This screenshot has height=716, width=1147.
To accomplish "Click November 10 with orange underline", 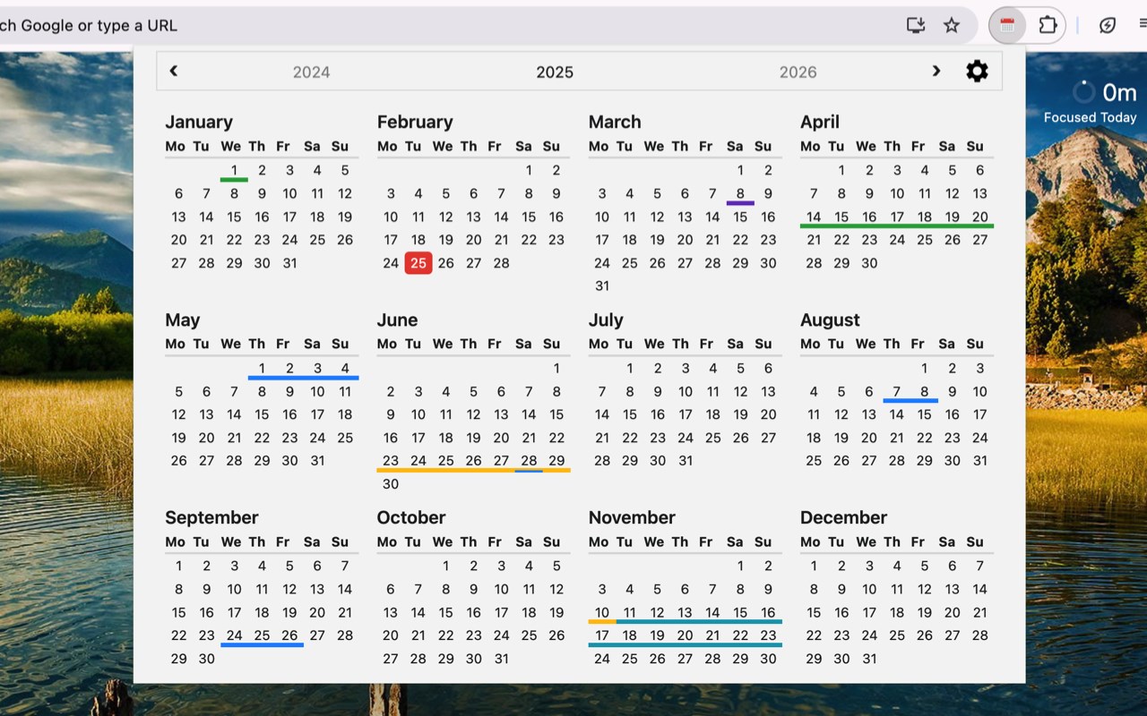I will (602, 612).
